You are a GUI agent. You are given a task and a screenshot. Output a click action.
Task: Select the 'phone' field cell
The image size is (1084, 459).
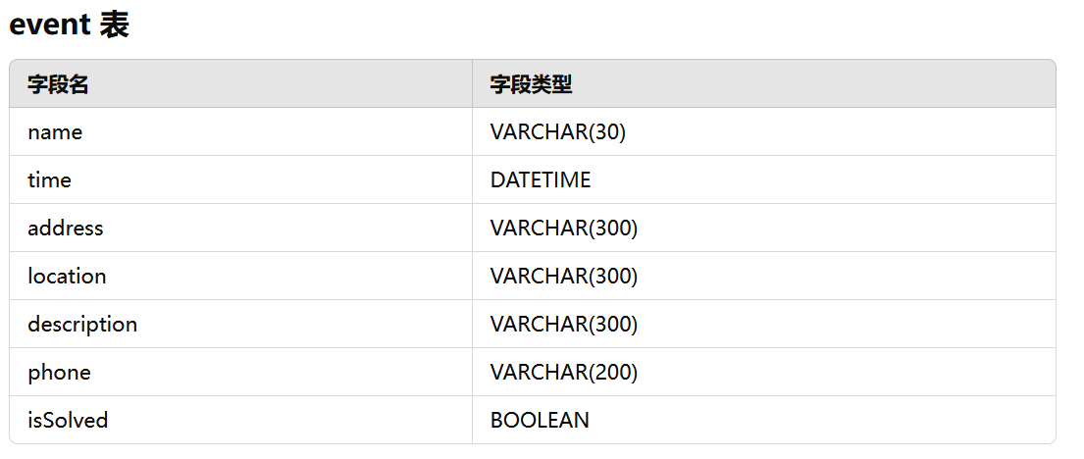pyautogui.click(x=59, y=373)
